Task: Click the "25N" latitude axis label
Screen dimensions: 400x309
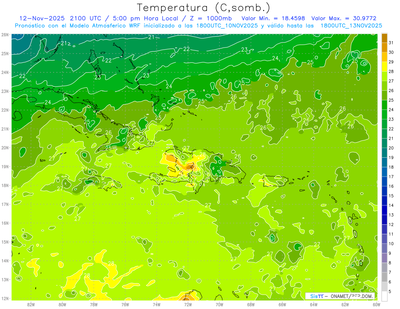Action: [5, 54]
